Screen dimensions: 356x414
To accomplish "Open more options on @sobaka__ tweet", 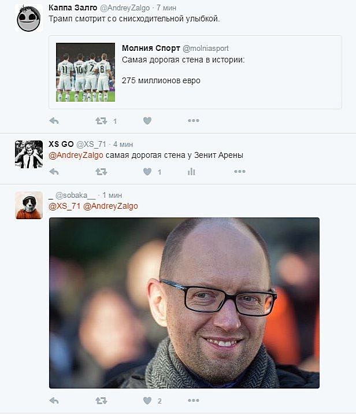I will pyautogui.click(x=194, y=401).
